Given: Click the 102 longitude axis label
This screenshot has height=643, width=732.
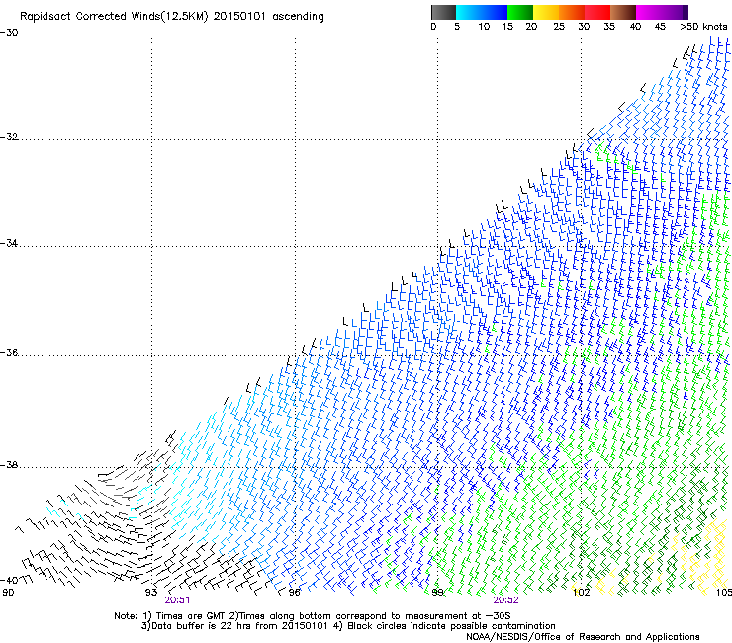Looking at the screenshot, I should click(581, 593).
